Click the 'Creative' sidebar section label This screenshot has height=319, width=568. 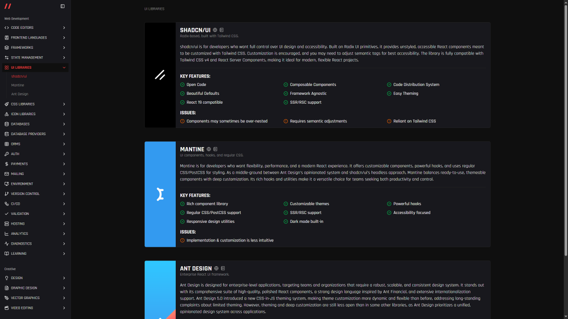point(10,269)
